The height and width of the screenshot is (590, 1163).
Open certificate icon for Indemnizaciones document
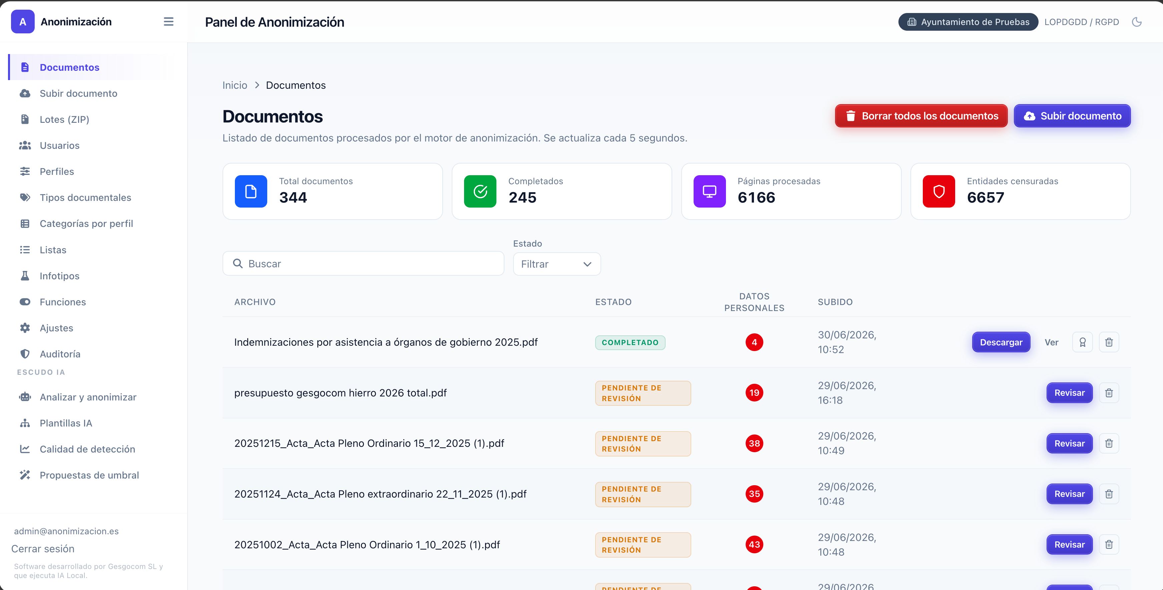[x=1082, y=342]
